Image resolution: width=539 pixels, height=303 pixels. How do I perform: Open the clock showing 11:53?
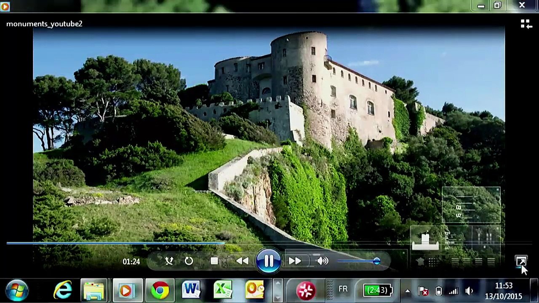(x=504, y=291)
